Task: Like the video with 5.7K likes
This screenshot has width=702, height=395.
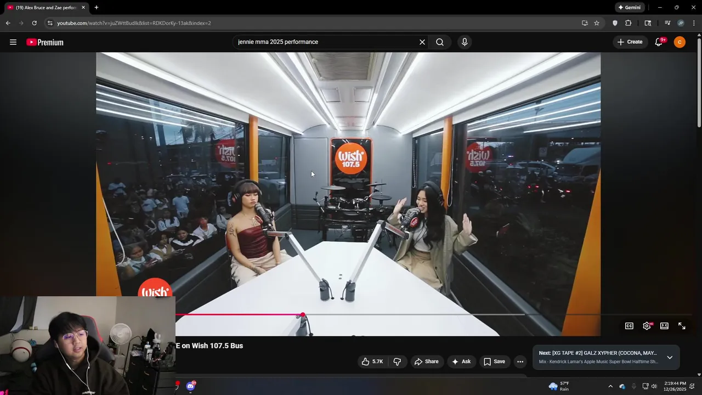Action: pyautogui.click(x=372, y=362)
